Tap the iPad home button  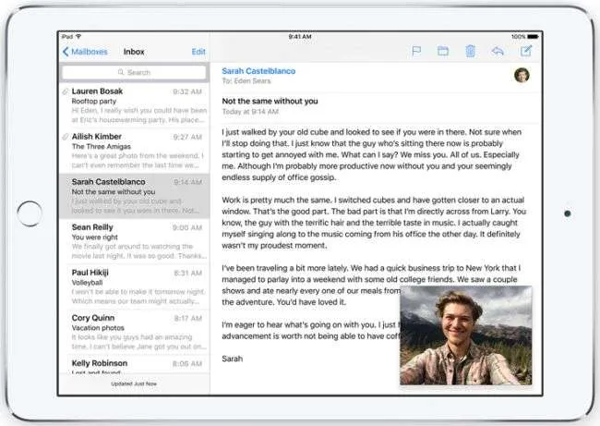[30, 213]
